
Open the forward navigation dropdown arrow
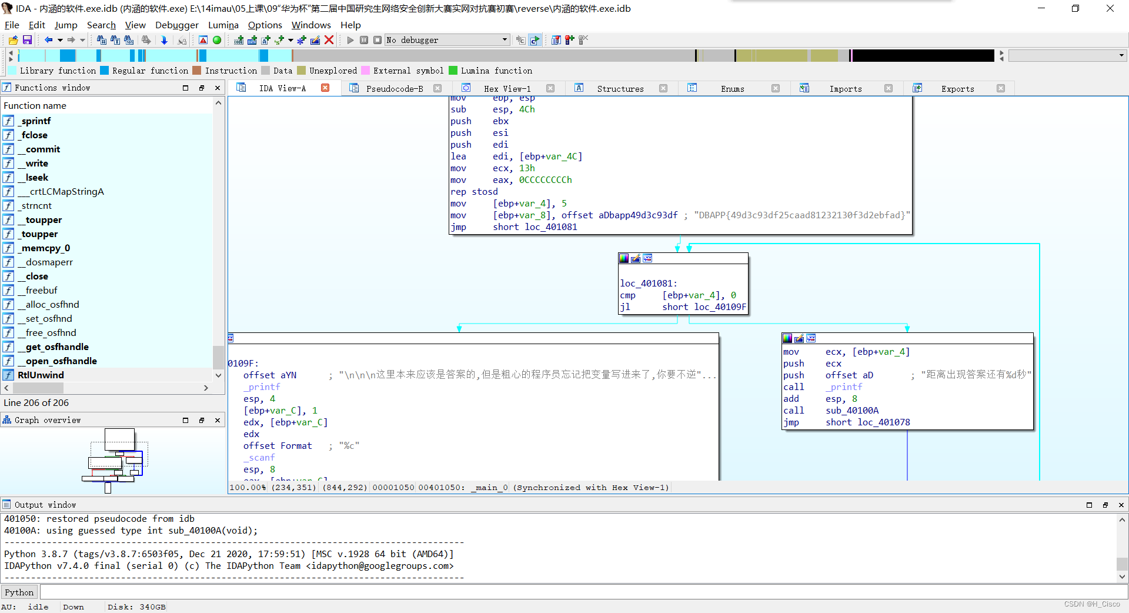[82, 40]
